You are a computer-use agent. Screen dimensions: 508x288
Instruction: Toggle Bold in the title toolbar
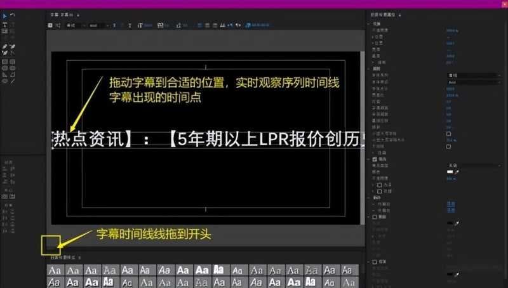click(x=114, y=25)
